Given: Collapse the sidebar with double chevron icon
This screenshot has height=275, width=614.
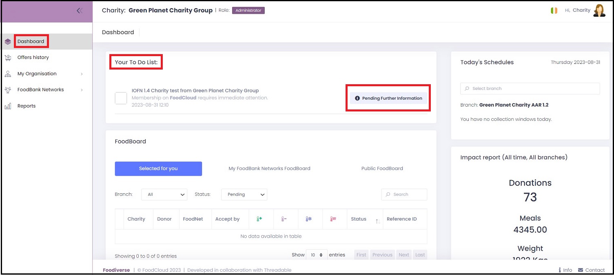Looking at the screenshot, I should coord(80,11).
